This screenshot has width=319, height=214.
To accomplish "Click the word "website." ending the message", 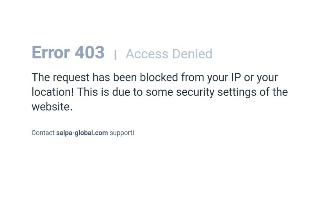I will (x=52, y=106).
